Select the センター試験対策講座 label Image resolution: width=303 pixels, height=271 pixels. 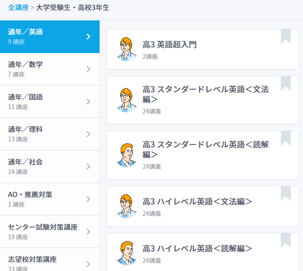tap(43, 227)
